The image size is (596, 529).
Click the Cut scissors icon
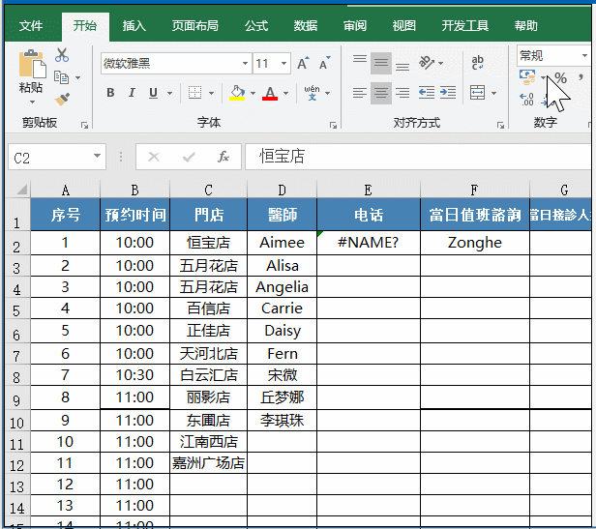pyautogui.click(x=62, y=55)
